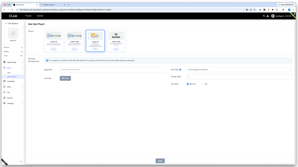Screen dimensions: 298x167
Task: Click the site information icon in address bar
Action: [x=17, y=10]
